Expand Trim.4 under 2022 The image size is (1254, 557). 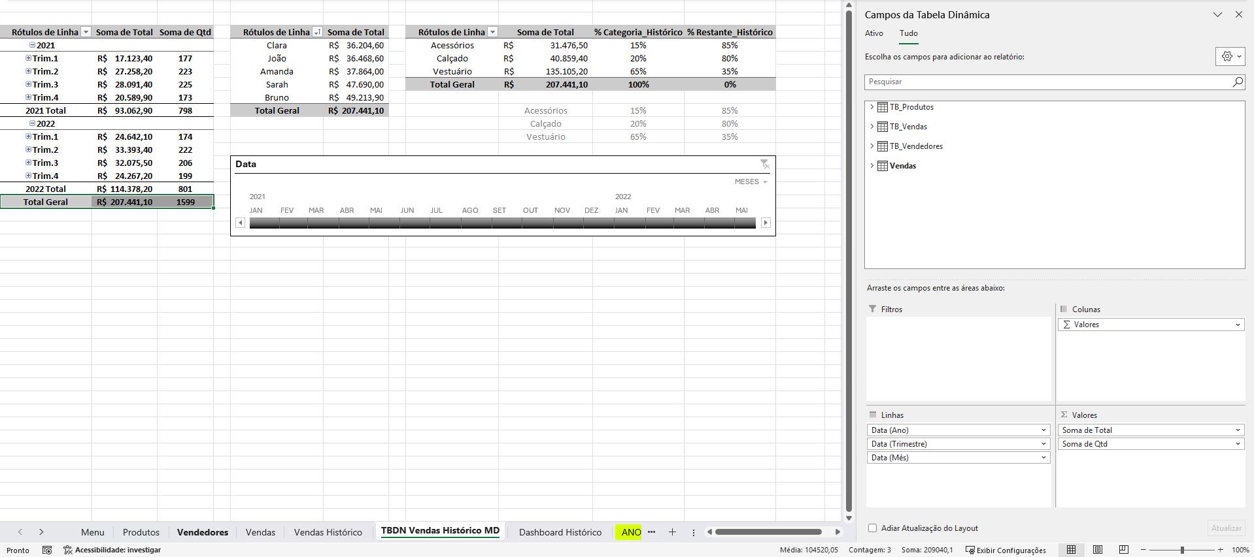(28, 176)
